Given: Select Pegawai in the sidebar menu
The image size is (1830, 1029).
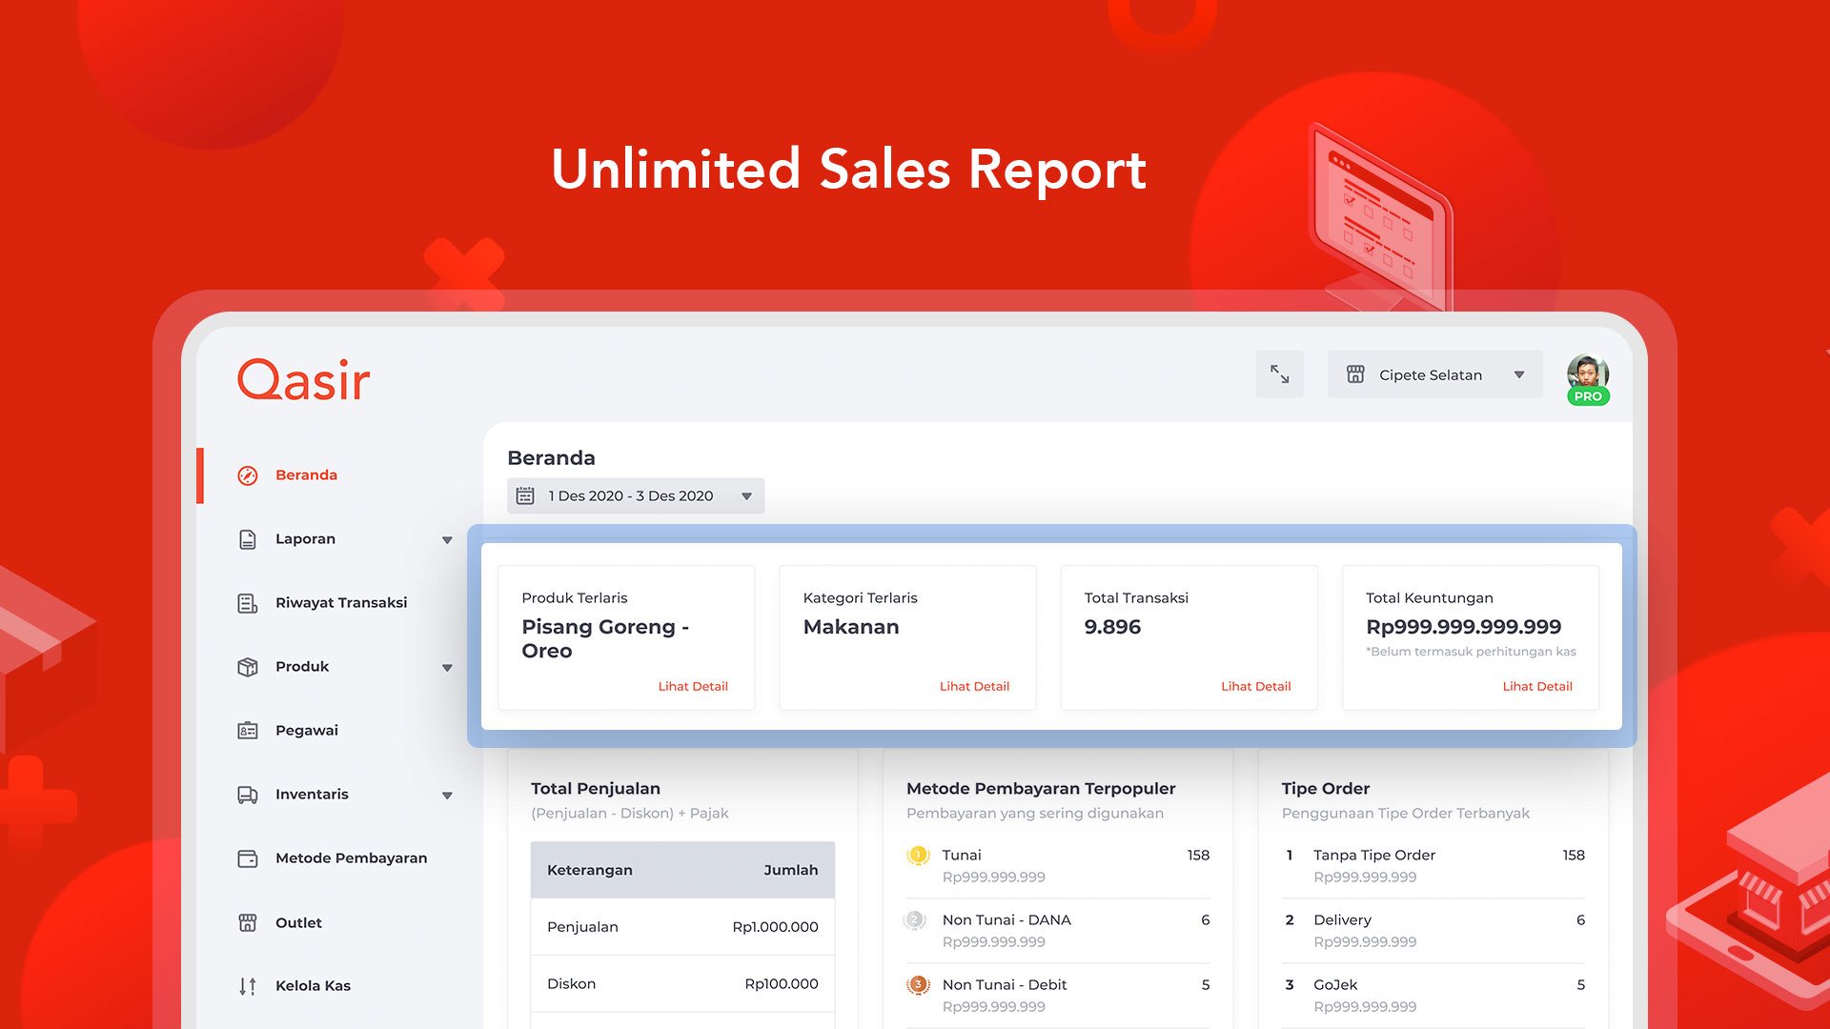Looking at the screenshot, I should (x=306, y=731).
